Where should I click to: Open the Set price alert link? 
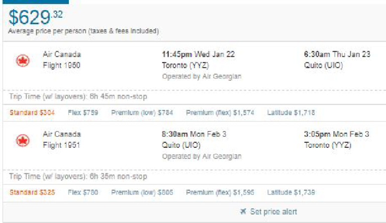[x=273, y=211]
